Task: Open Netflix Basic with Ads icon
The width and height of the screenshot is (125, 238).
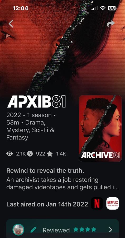Action: coord(113,203)
